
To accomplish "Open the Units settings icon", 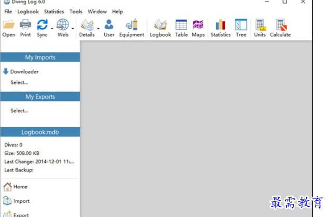I will (x=260, y=25).
